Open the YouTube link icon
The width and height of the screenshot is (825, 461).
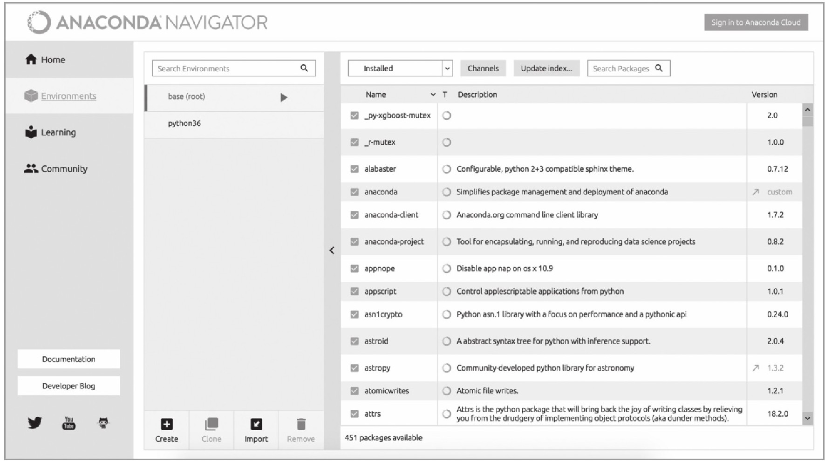(68, 423)
